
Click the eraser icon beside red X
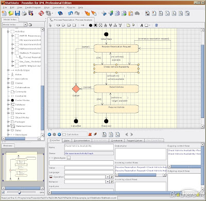pyautogui.click(x=95, y=135)
